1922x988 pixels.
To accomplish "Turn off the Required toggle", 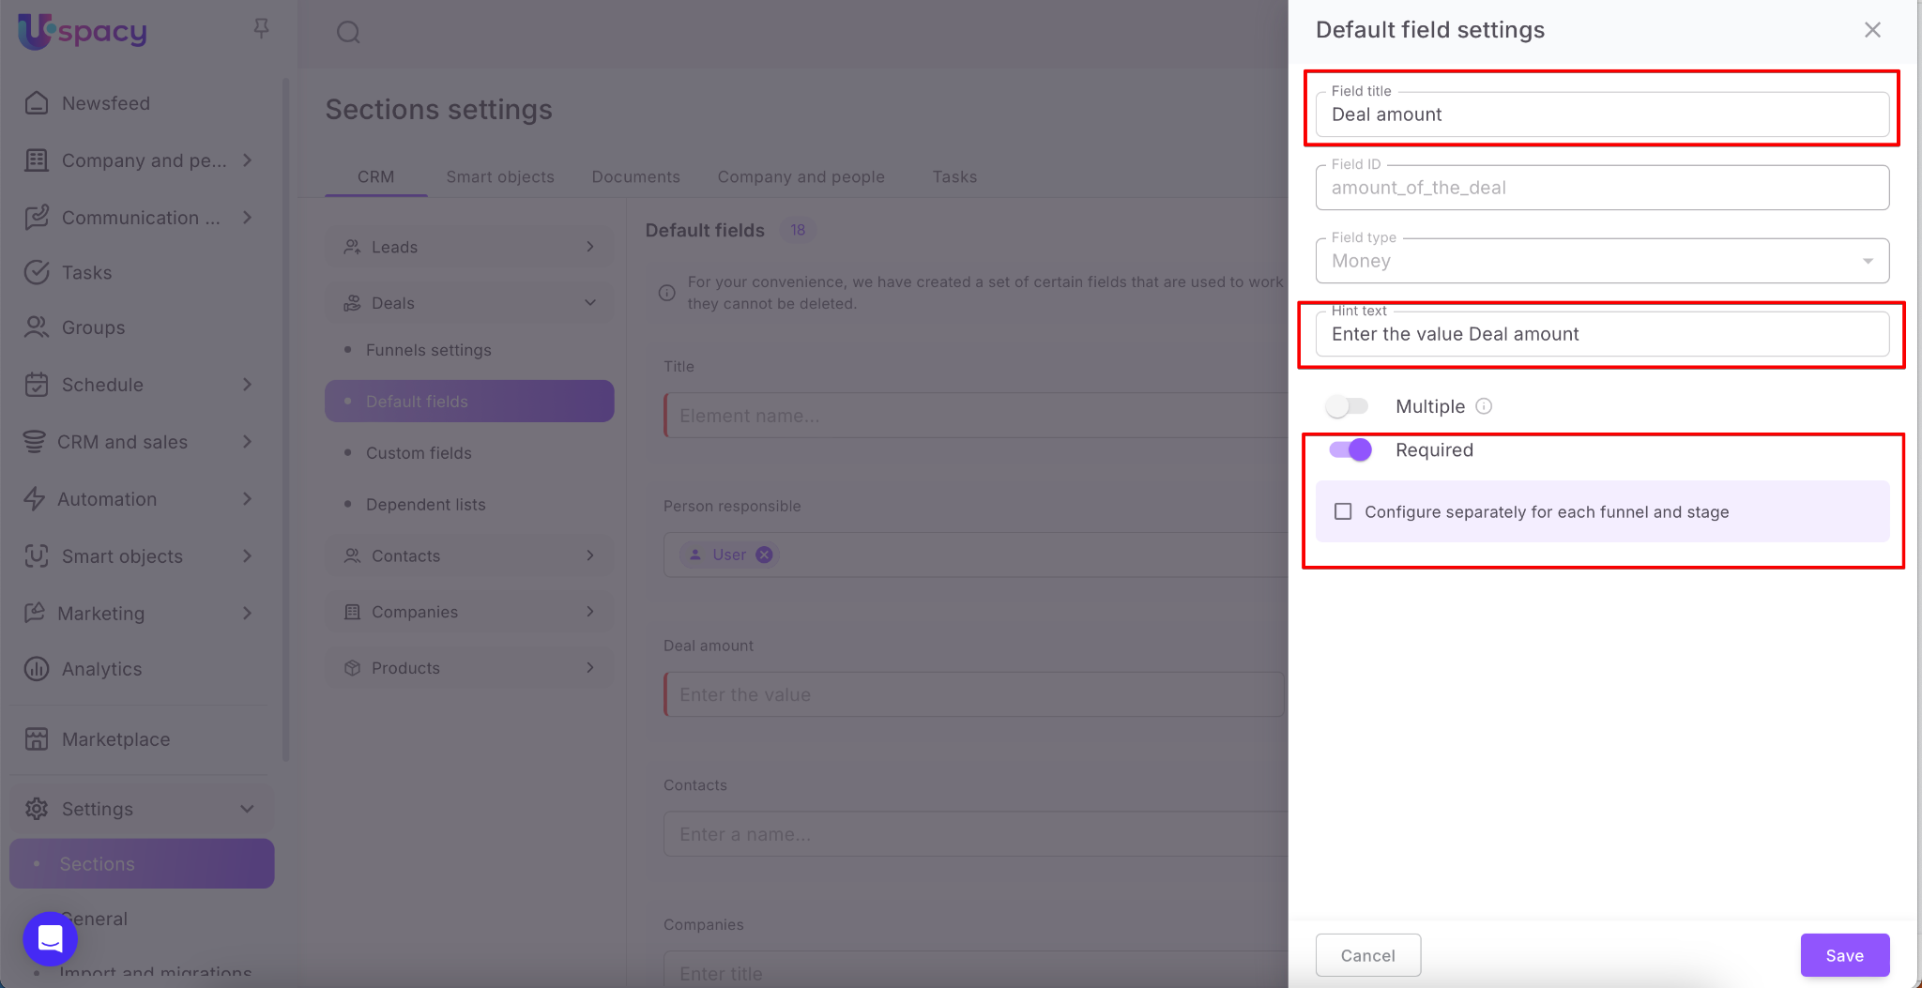I will coord(1350,450).
